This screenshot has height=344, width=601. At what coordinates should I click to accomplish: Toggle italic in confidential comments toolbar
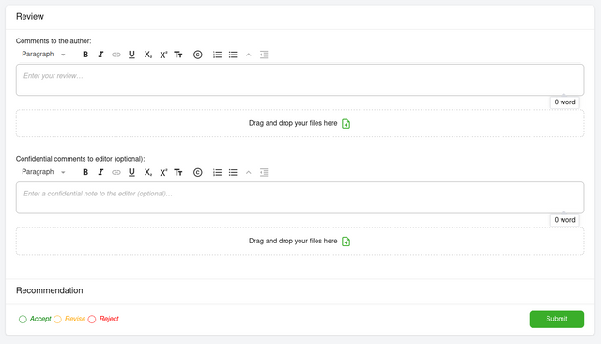tap(100, 172)
